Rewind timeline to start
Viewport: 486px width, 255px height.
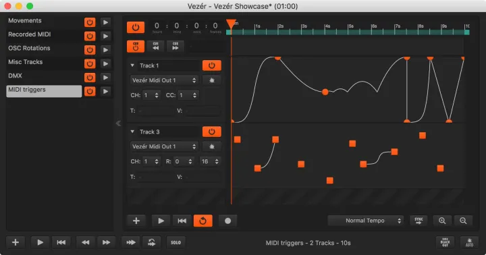tap(182, 221)
